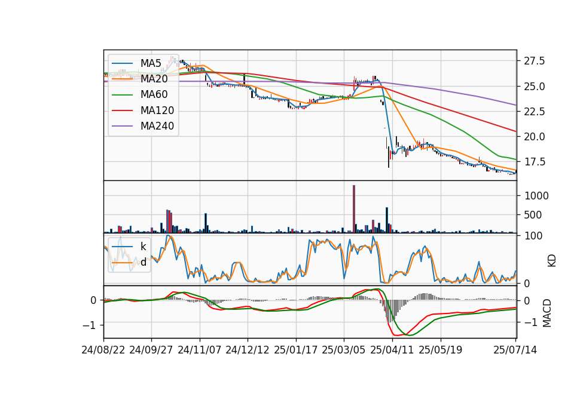The width and height of the screenshot is (574, 412).
Task: Click the 25/04/11 date label
Action: 392,350
